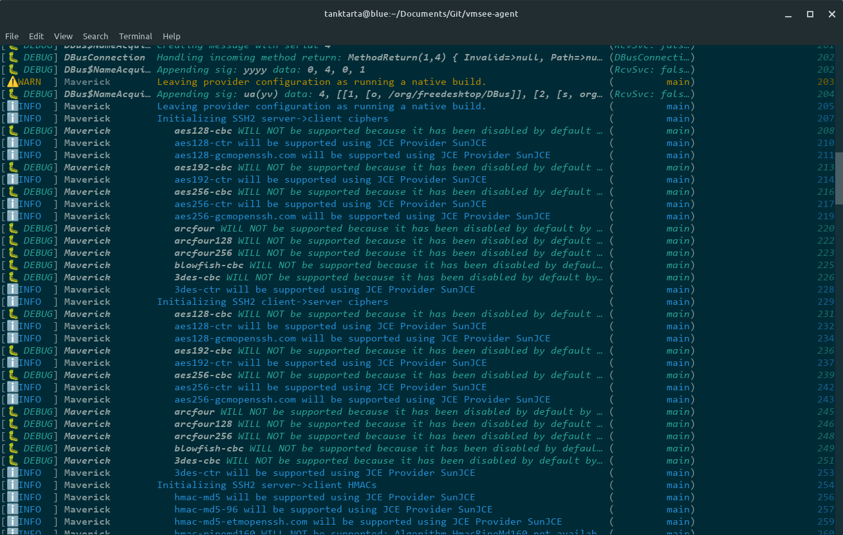The width and height of the screenshot is (843, 535).
Task: Open the Search menu
Action: (x=95, y=36)
